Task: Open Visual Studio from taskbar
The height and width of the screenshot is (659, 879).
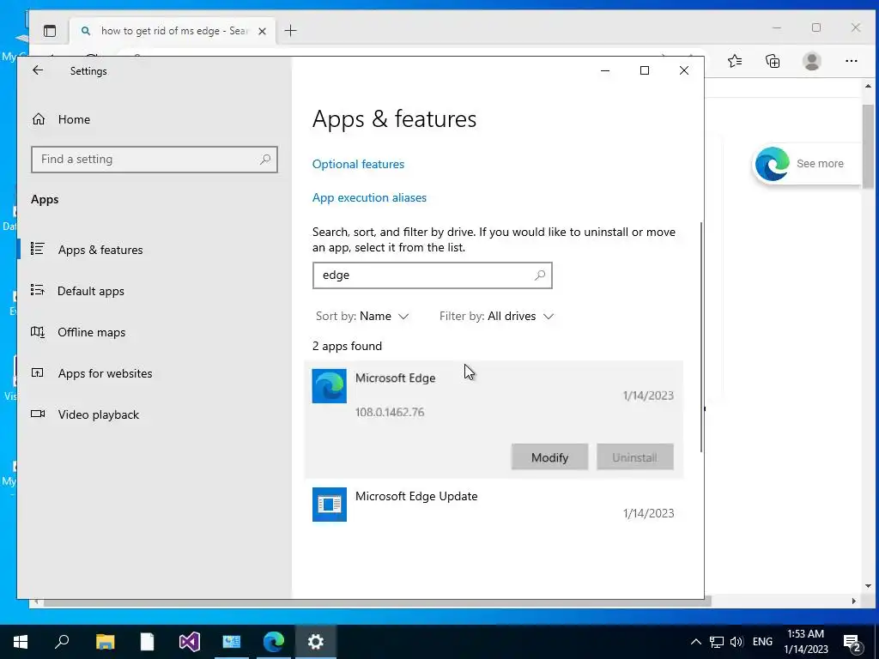Action: 190,642
